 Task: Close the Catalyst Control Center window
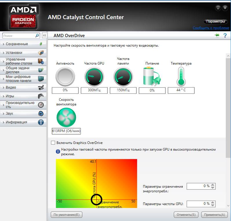coord(225,8)
